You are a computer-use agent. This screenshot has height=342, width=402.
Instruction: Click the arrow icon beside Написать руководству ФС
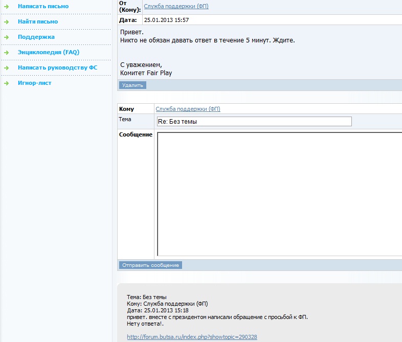coord(6,68)
